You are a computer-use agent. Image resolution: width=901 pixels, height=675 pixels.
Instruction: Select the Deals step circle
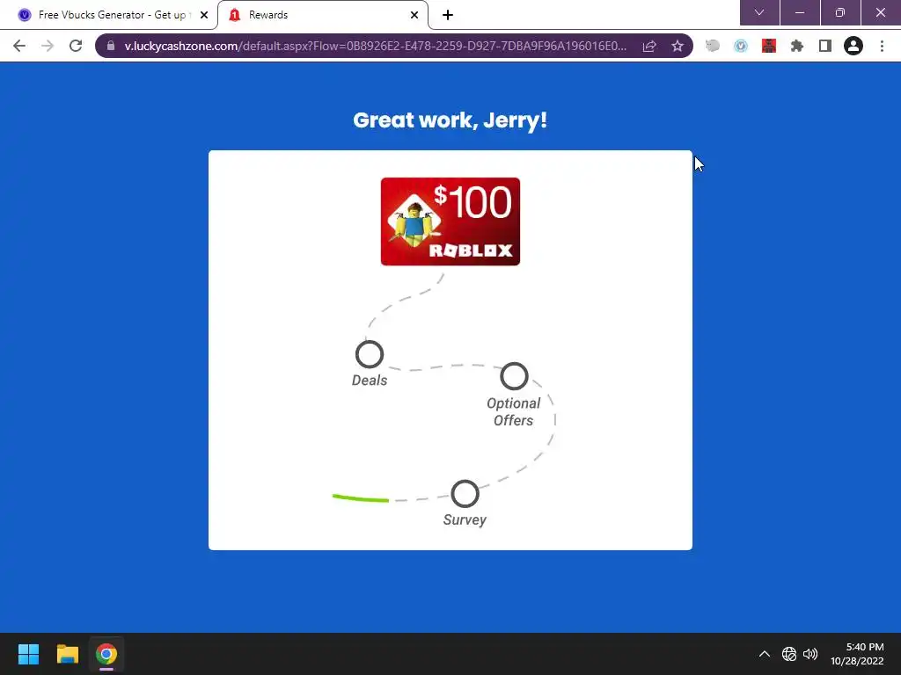370,354
